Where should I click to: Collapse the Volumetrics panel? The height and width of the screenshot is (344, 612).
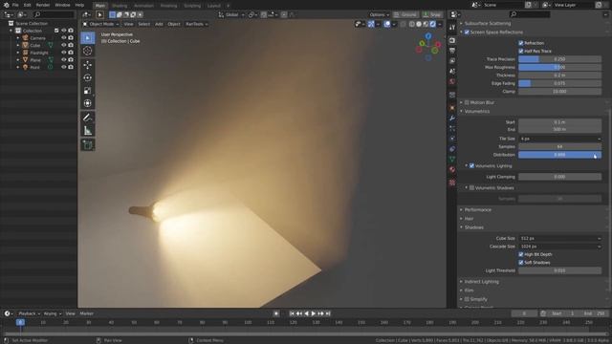476,111
